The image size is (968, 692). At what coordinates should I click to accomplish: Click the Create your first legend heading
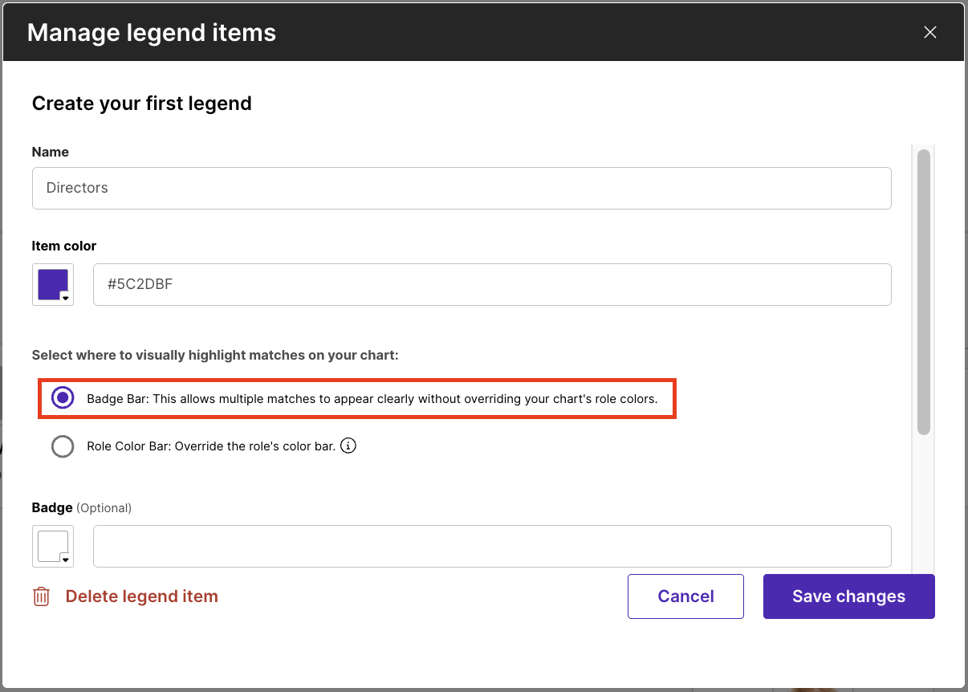[142, 104]
